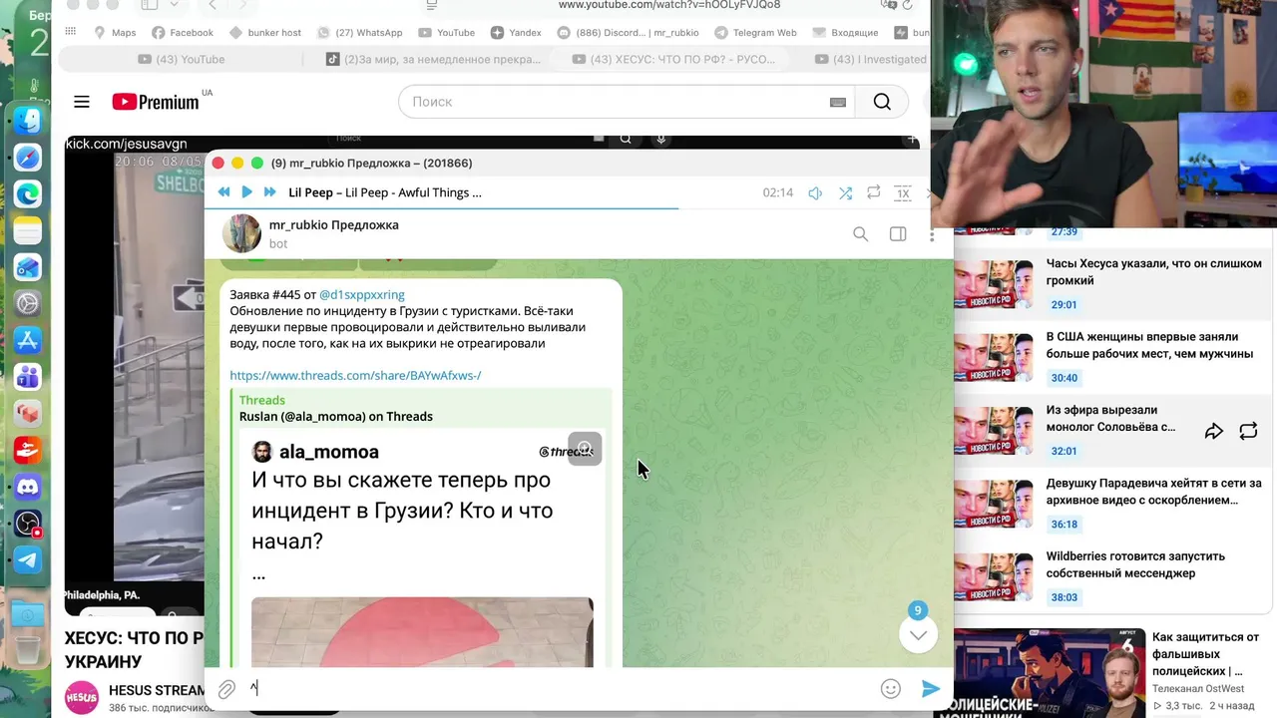Open OBS Studio from the Dock

coord(28,524)
